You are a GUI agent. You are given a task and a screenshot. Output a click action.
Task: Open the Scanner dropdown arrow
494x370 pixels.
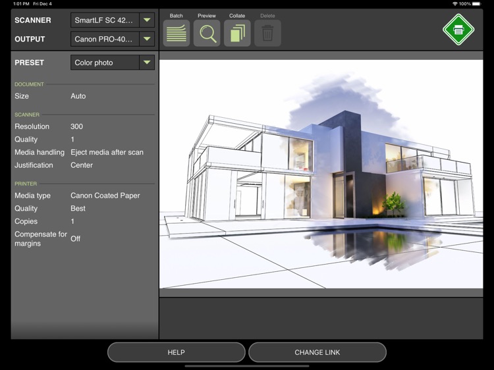click(147, 20)
